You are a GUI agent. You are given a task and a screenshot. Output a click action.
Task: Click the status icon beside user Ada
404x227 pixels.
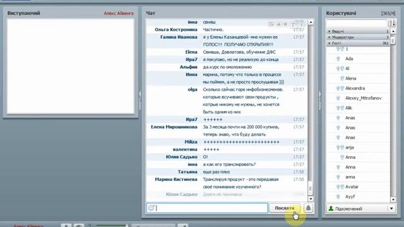click(338, 59)
